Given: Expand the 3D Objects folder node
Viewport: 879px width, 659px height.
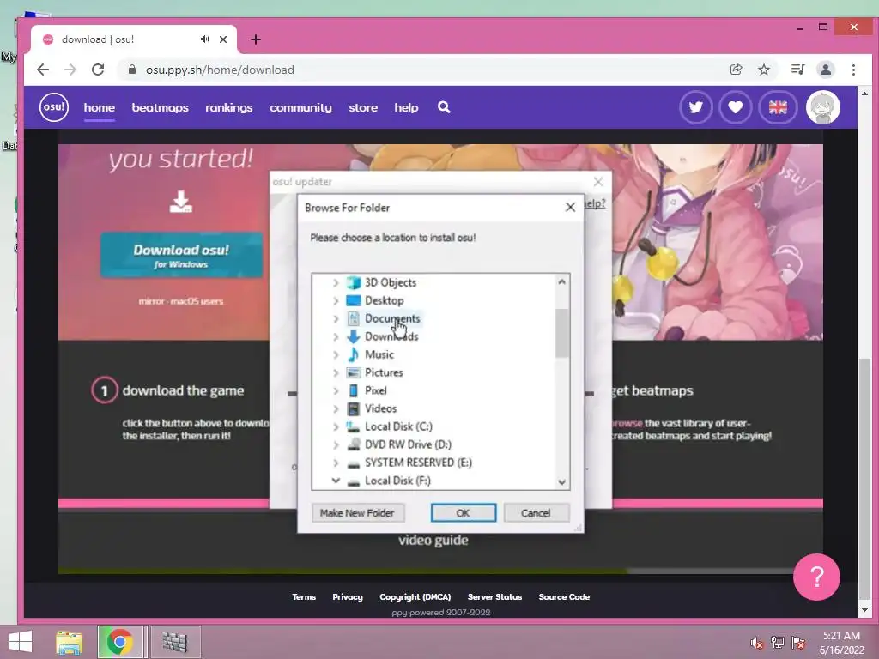Looking at the screenshot, I should pyautogui.click(x=336, y=283).
